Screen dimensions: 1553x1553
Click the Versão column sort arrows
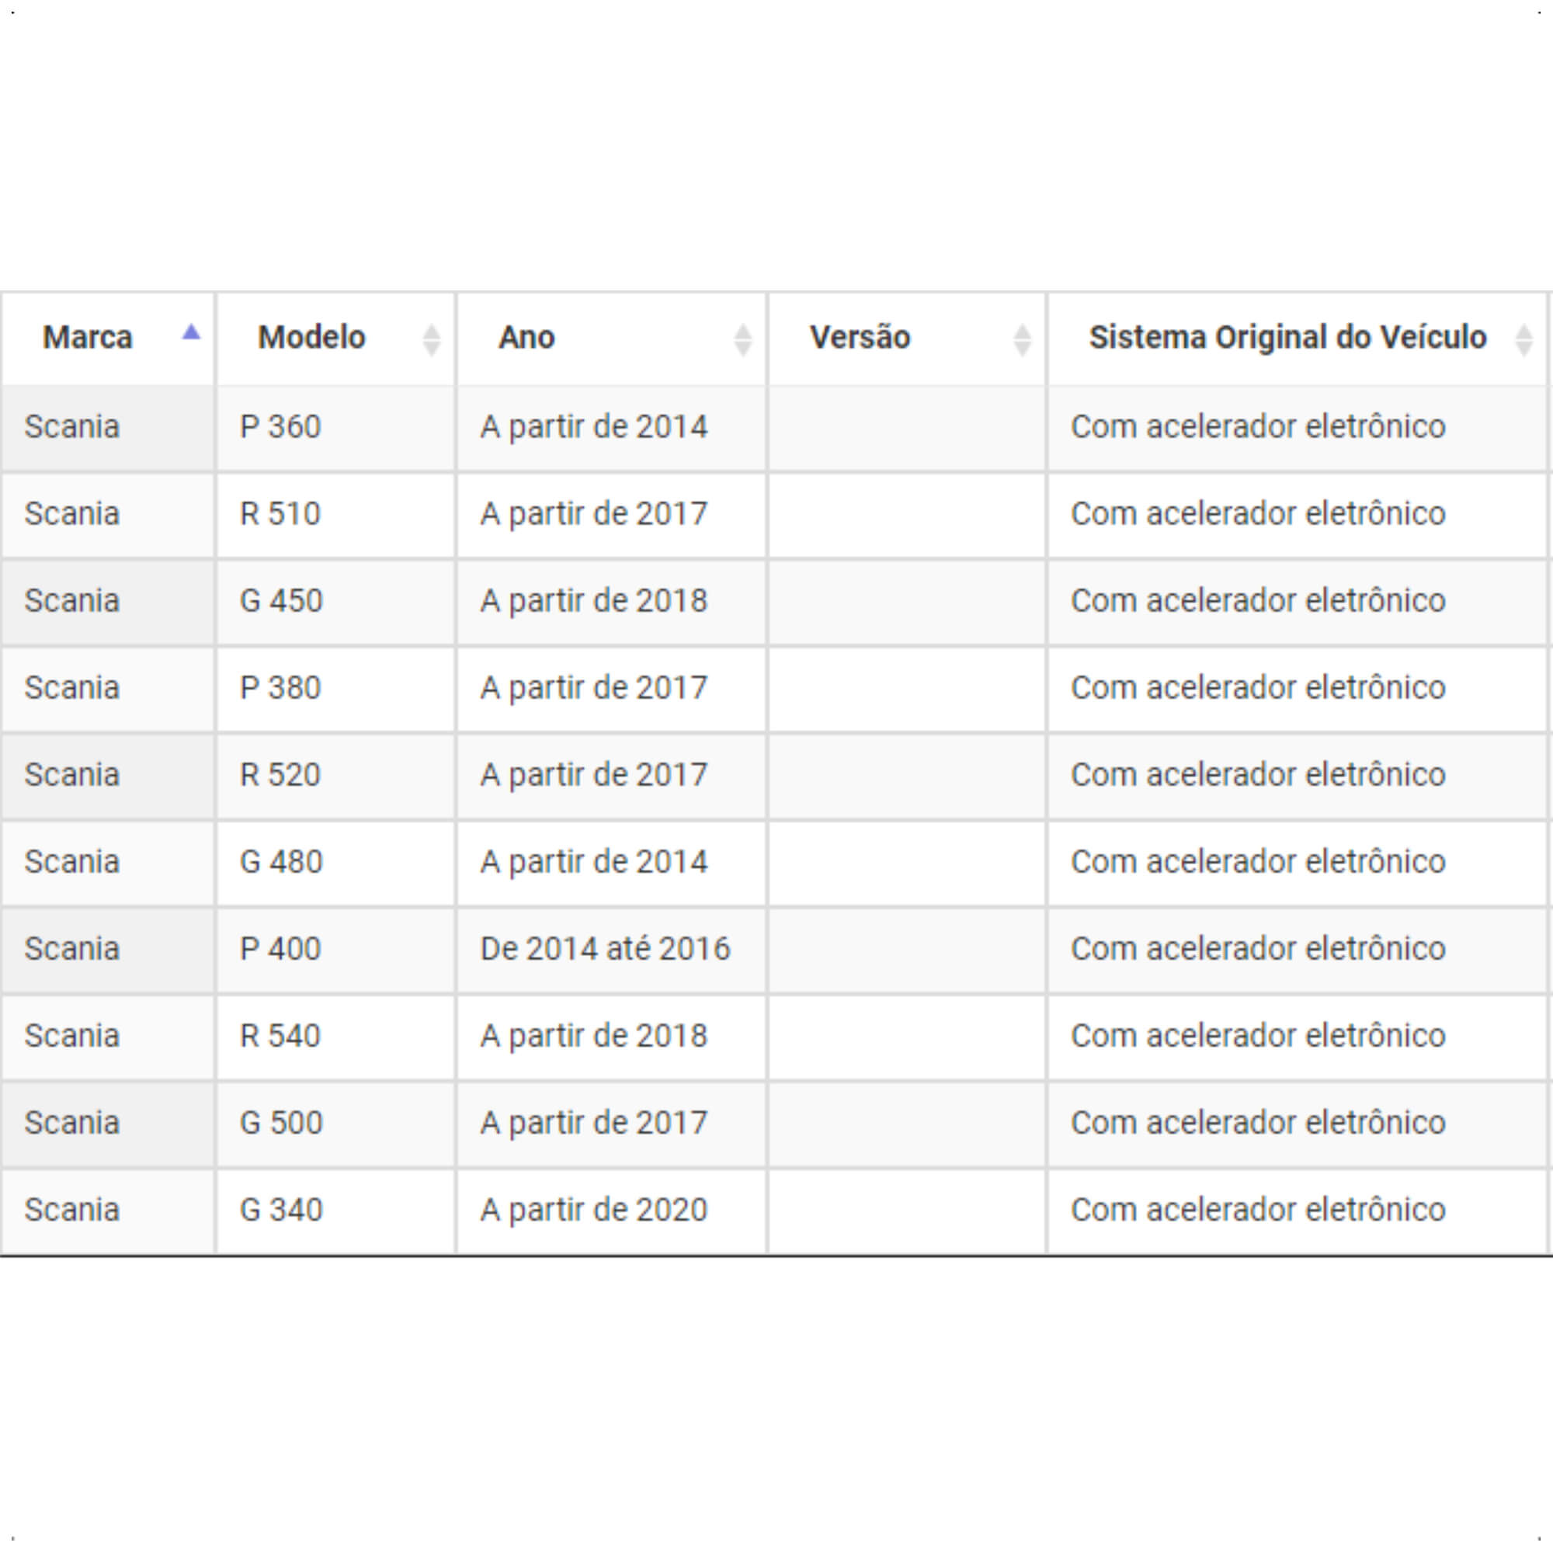[1023, 340]
